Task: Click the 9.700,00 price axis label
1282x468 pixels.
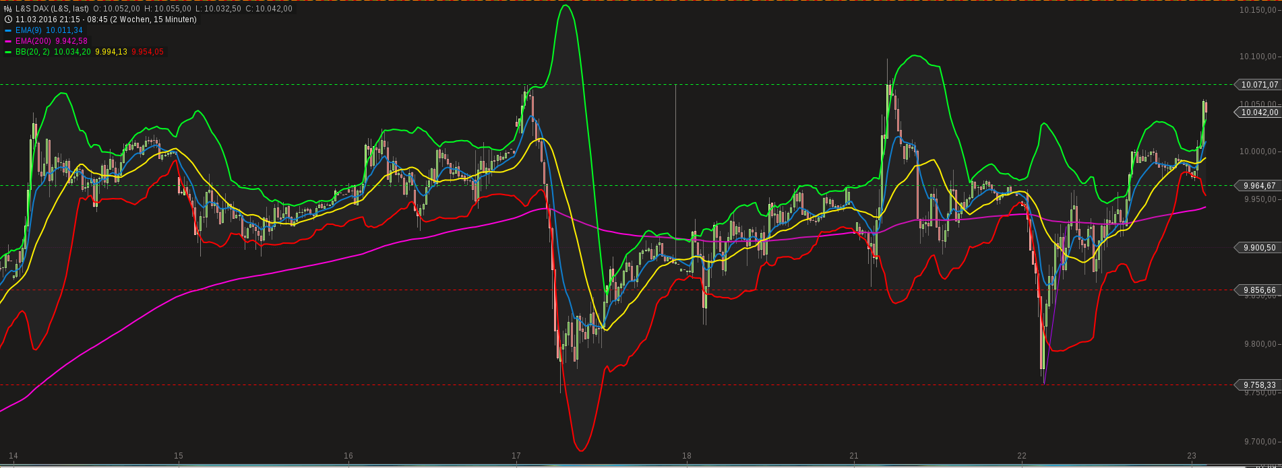Action: coord(1261,441)
